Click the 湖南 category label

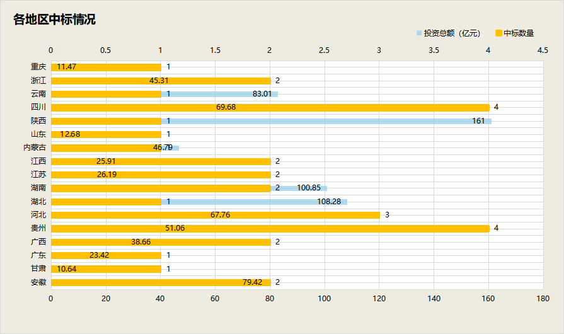tap(38, 188)
